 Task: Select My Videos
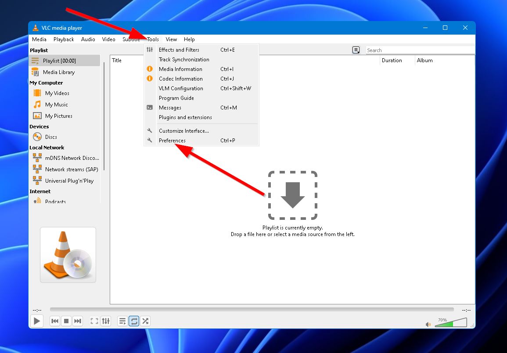(x=65, y=93)
